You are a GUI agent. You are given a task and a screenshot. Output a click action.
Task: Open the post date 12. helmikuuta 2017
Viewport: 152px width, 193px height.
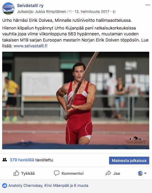pos(92,12)
